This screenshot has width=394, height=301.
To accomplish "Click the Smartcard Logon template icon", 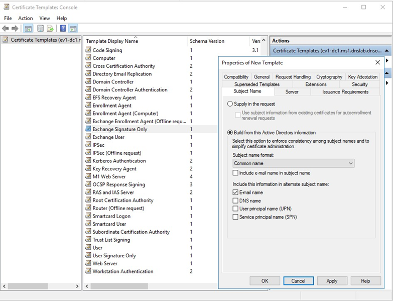I will click(x=88, y=216).
